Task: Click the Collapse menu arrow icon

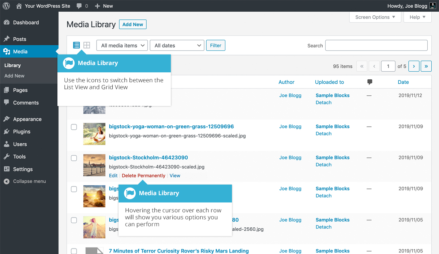Action: click(x=7, y=181)
